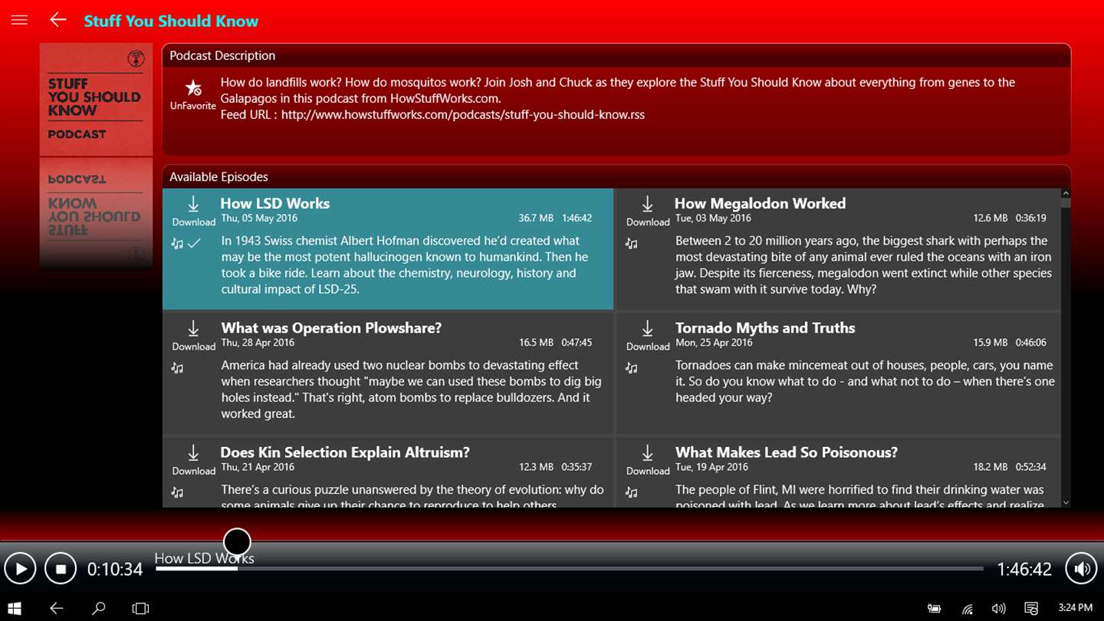Screen dimensions: 1104x621
Task: Mute audio with the speaker button
Action: 1082,569
